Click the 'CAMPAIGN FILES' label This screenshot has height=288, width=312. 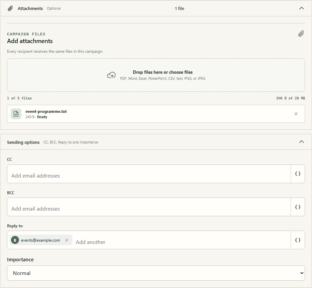26,34
